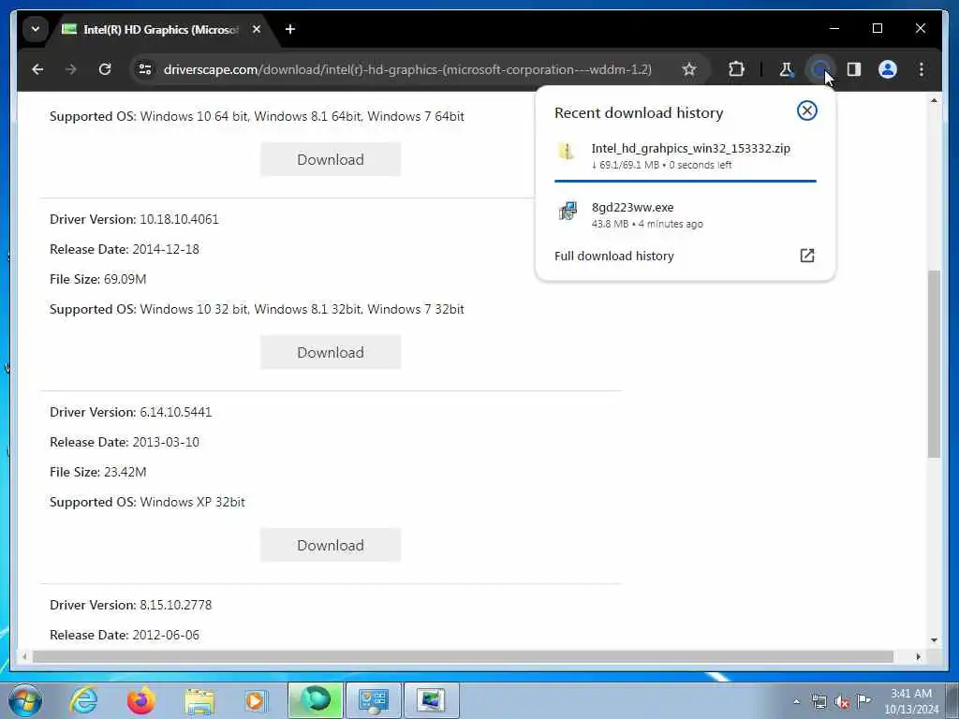Download driver version 10.18.10.4061
Image resolution: width=959 pixels, height=719 pixels.
point(331,352)
